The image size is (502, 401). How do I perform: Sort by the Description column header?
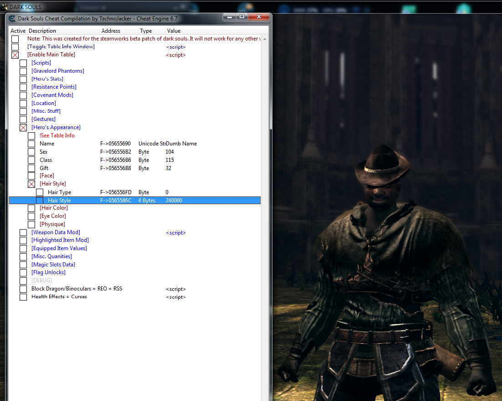tap(63, 30)
